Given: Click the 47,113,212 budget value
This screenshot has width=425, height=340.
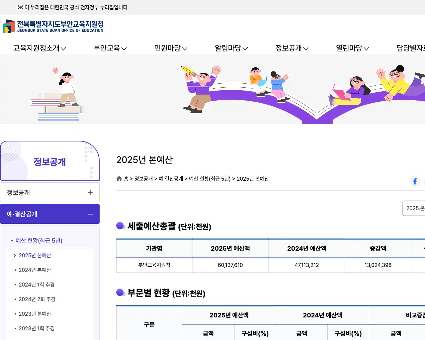Looking at the screenshot, I should pos(307,265).
